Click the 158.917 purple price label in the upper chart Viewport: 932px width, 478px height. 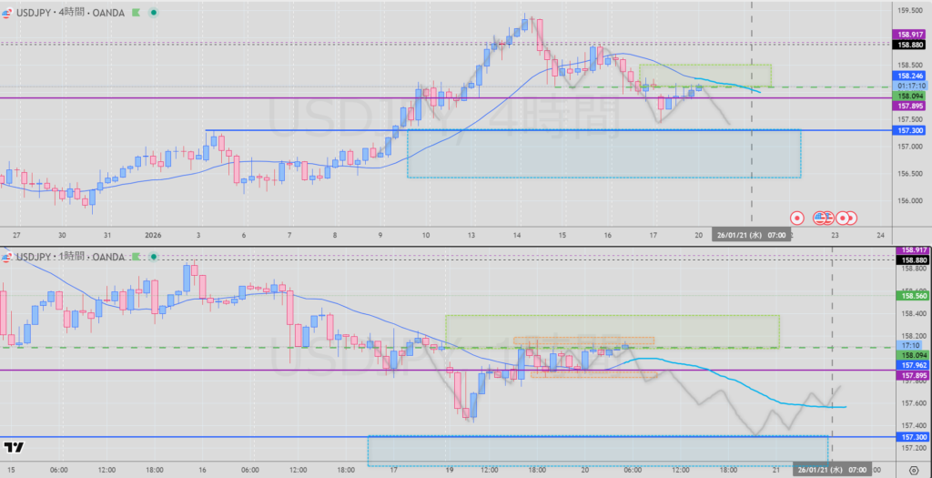click(x=911, y=35)
